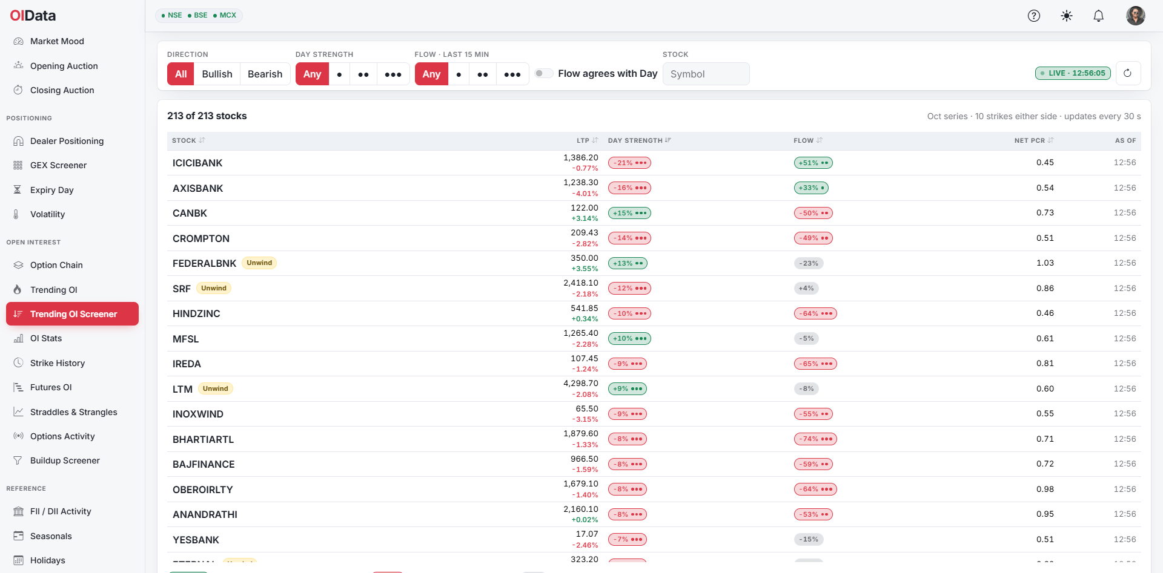Click the Strike History clock icon
The image size is (1163, 573).
(x=18, y=362)
